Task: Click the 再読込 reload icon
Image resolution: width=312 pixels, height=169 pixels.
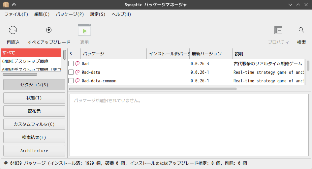Action: (x=13, y=30)
